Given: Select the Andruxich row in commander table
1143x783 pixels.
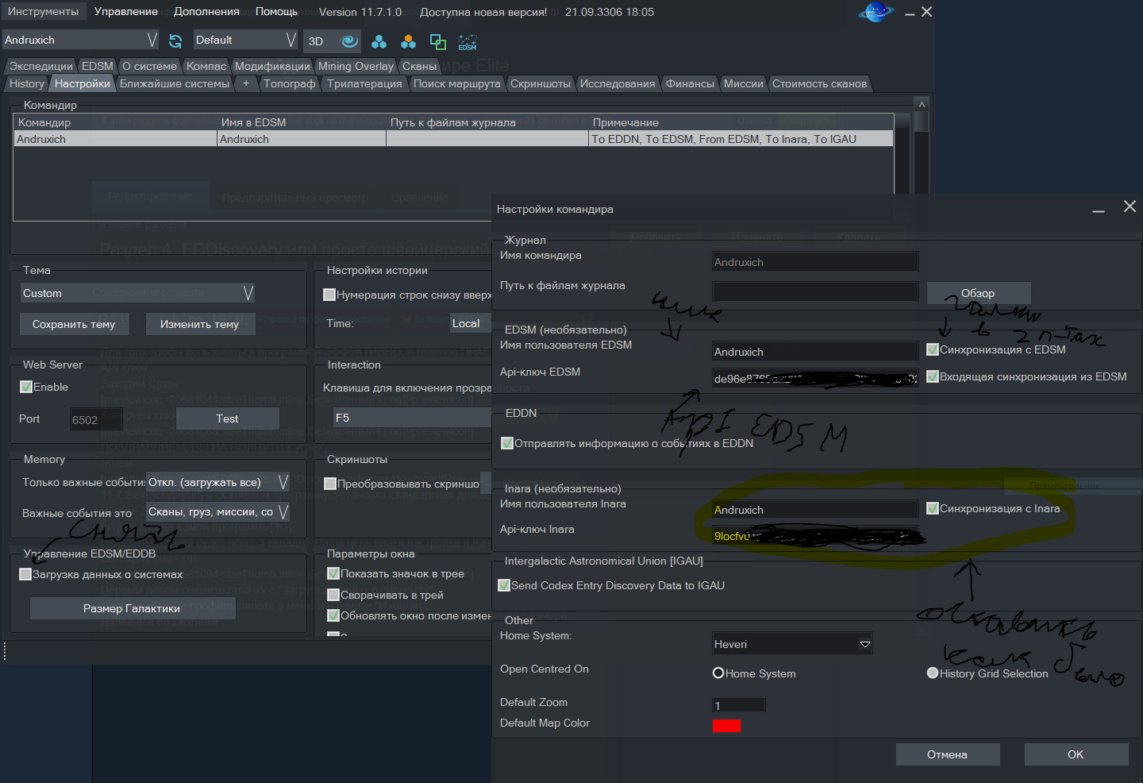Looking at the screenshot, I should click(454, 139).
